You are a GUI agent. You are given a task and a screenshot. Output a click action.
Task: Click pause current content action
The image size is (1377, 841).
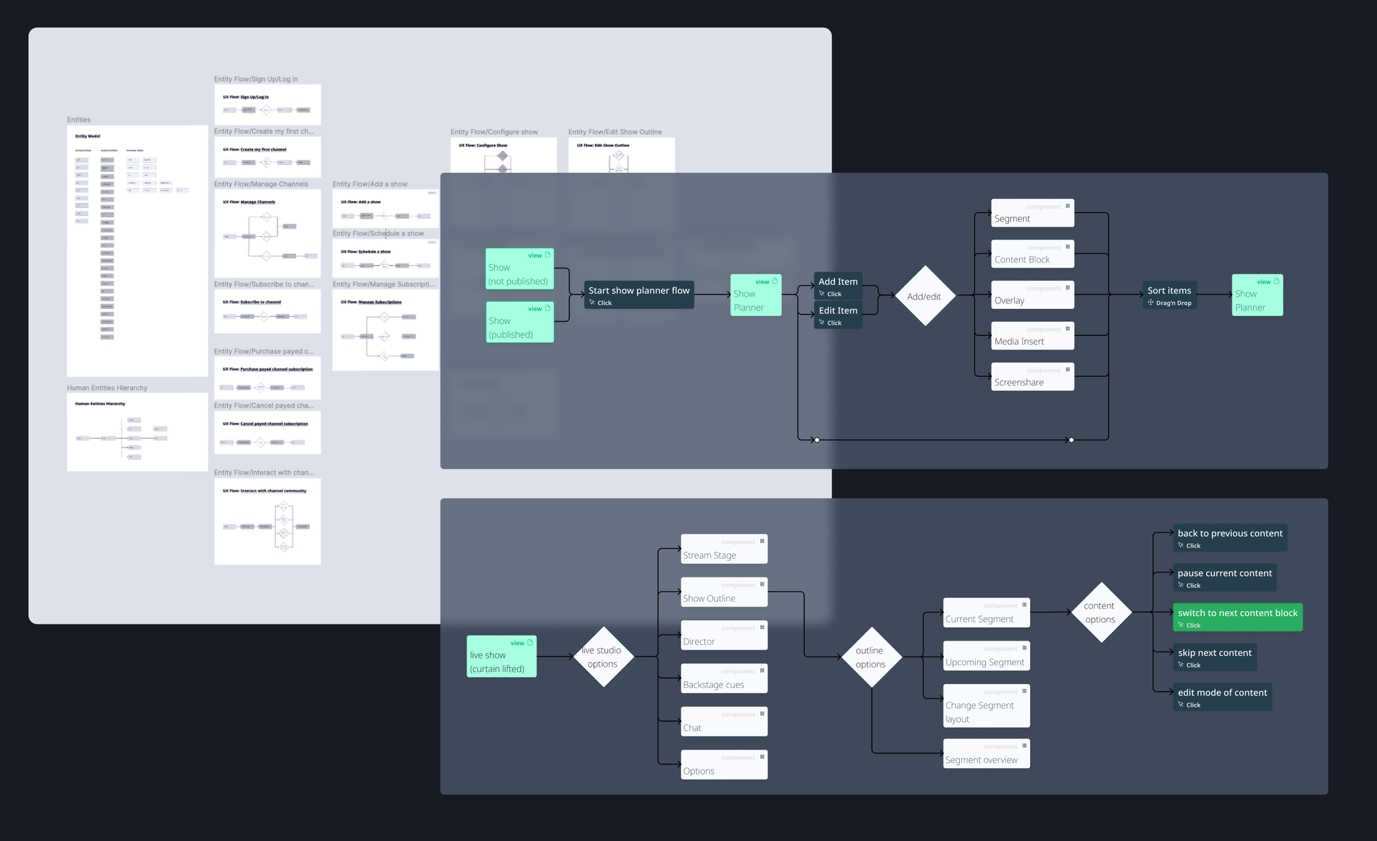(x=1224, y=577)
